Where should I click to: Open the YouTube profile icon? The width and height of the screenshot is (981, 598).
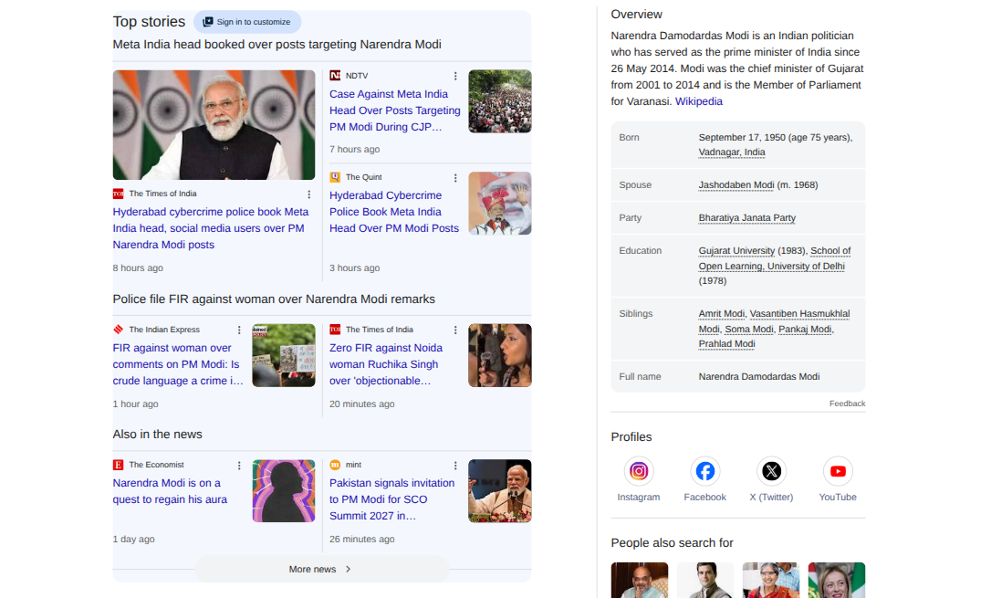tap(837, 471)
